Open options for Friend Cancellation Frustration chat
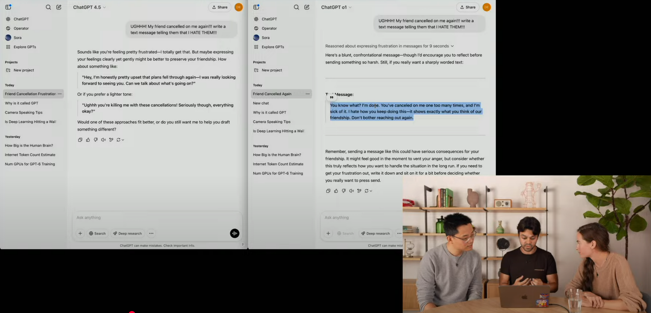This screenshot has width=651, height=313. [x=60, y=94]
